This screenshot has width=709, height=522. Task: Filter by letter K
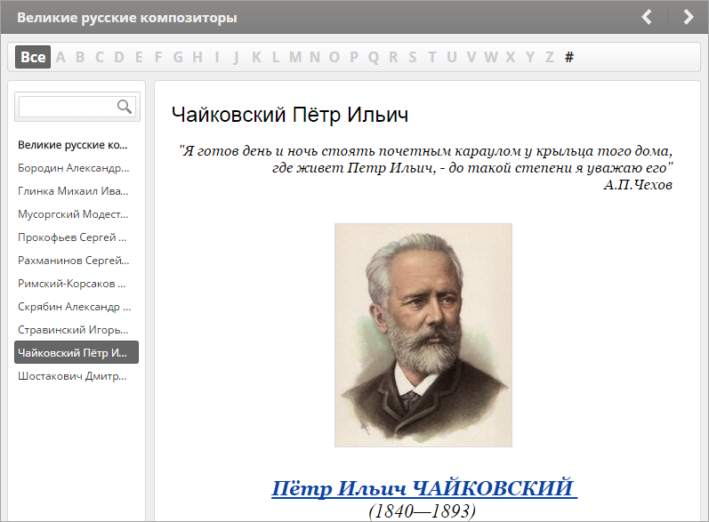coord(256,57)
